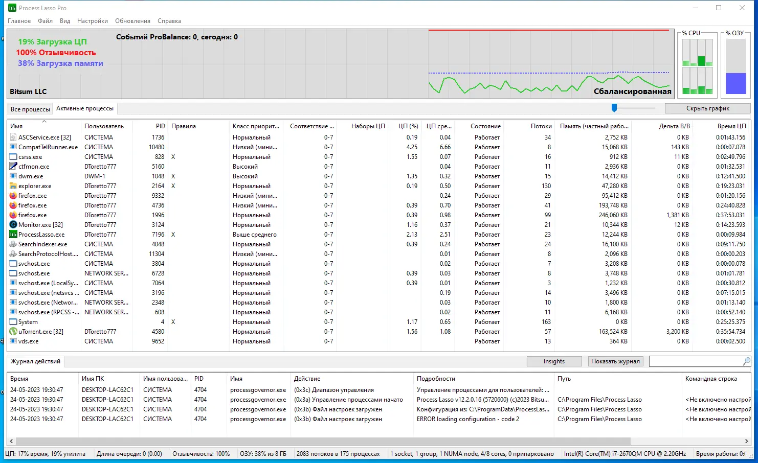
Task: Select the vds.exe process icon
Action: click(x=13, y=341)
